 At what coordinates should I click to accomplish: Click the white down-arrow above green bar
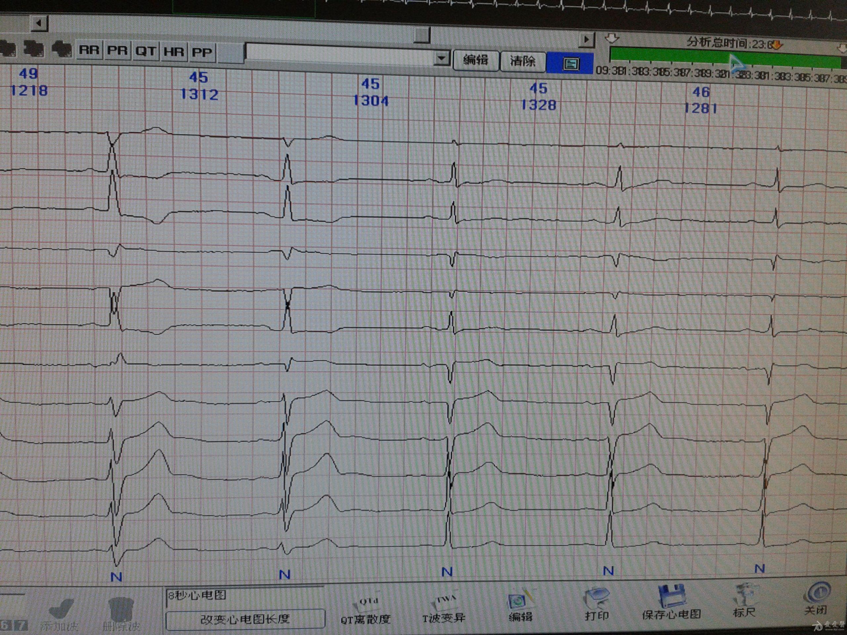612,38
